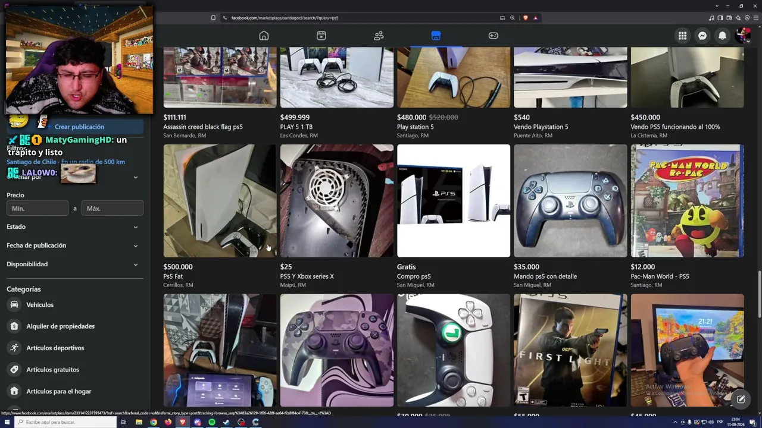The width and height of the screenshot is (762, 428).
Task: Open the First Light 007 game photo
Action: point(570,350)
